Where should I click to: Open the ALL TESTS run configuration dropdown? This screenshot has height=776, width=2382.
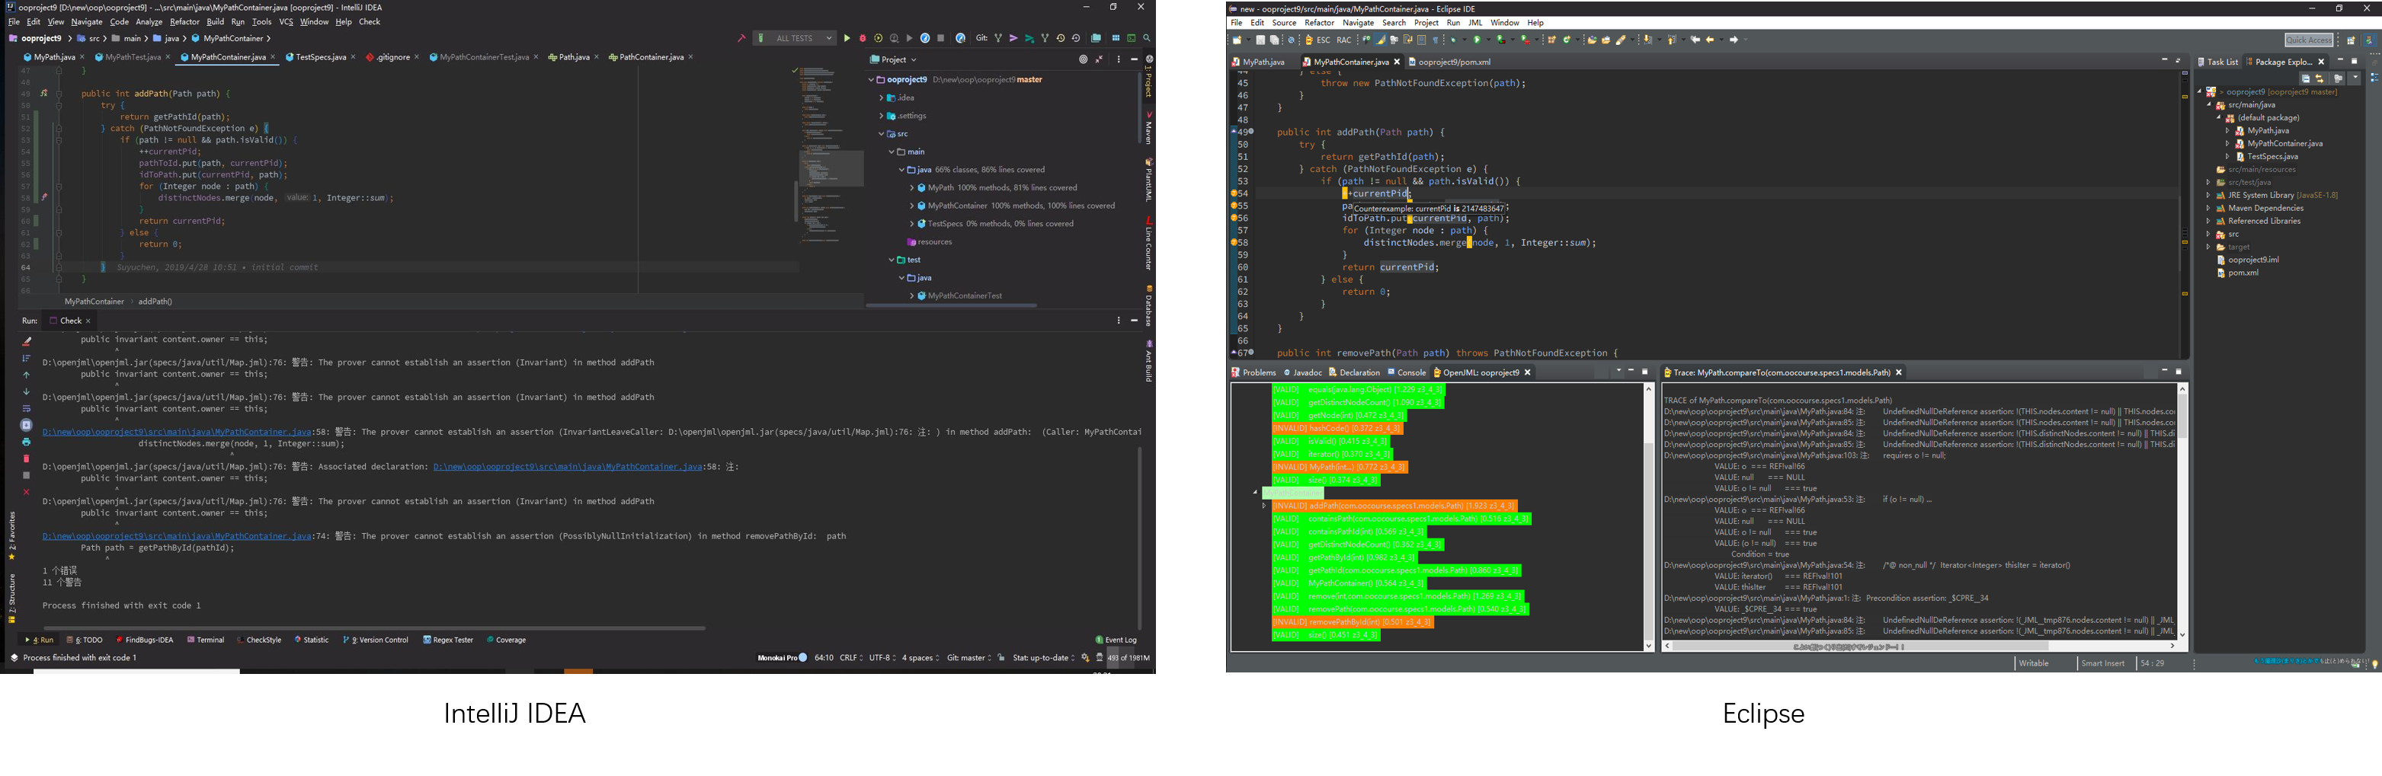[796, 39]
